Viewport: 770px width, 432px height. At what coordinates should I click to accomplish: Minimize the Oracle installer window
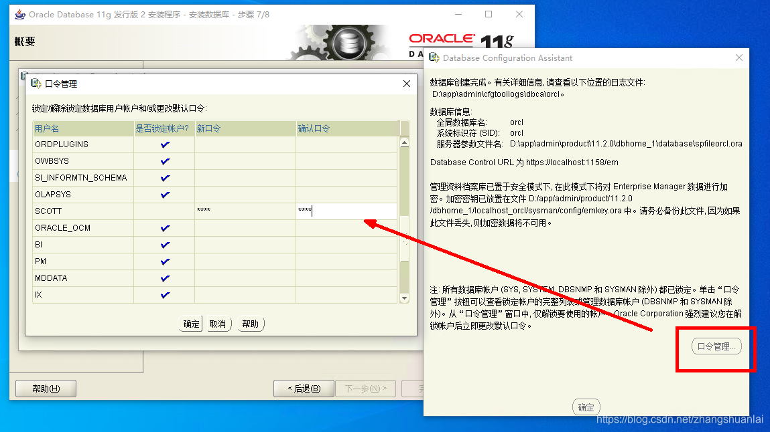(x=458, y=14)
